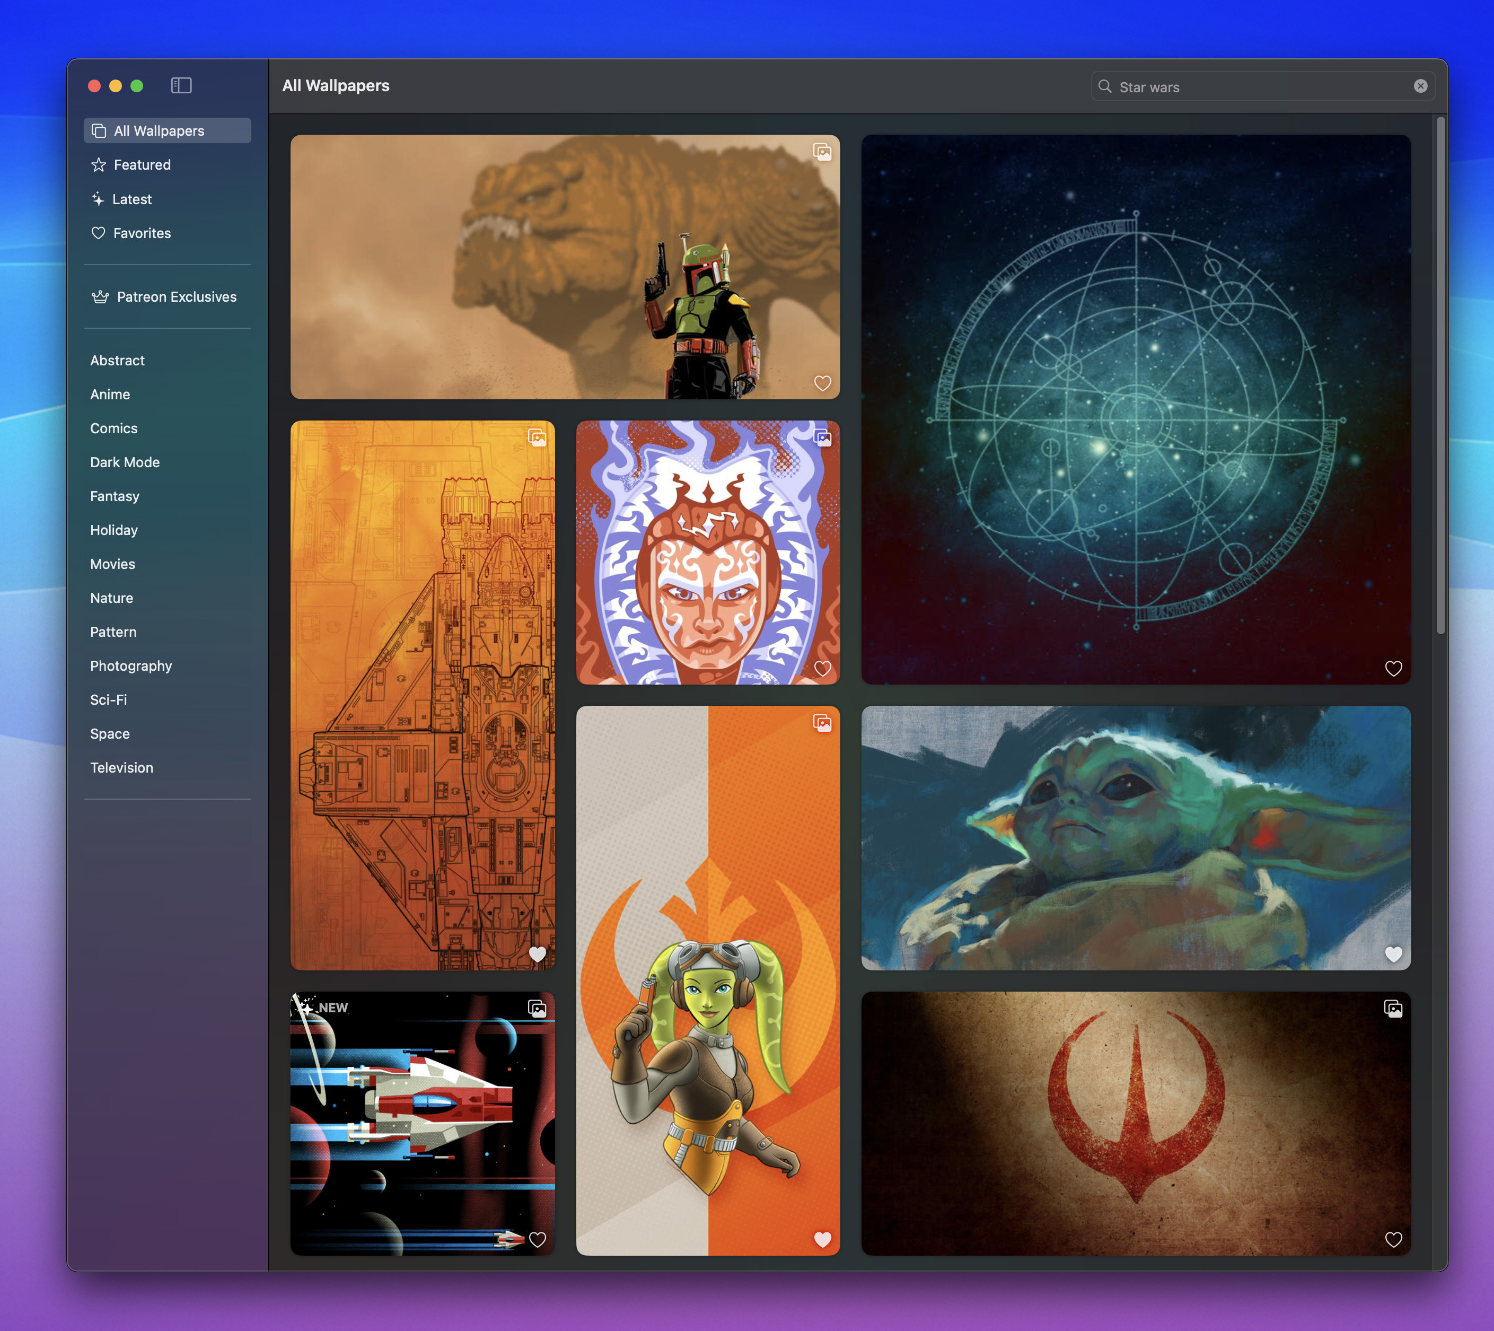Click the Featured star icon
Viewport: 1494px width, 1331px height.
click(x=99, y=164)
